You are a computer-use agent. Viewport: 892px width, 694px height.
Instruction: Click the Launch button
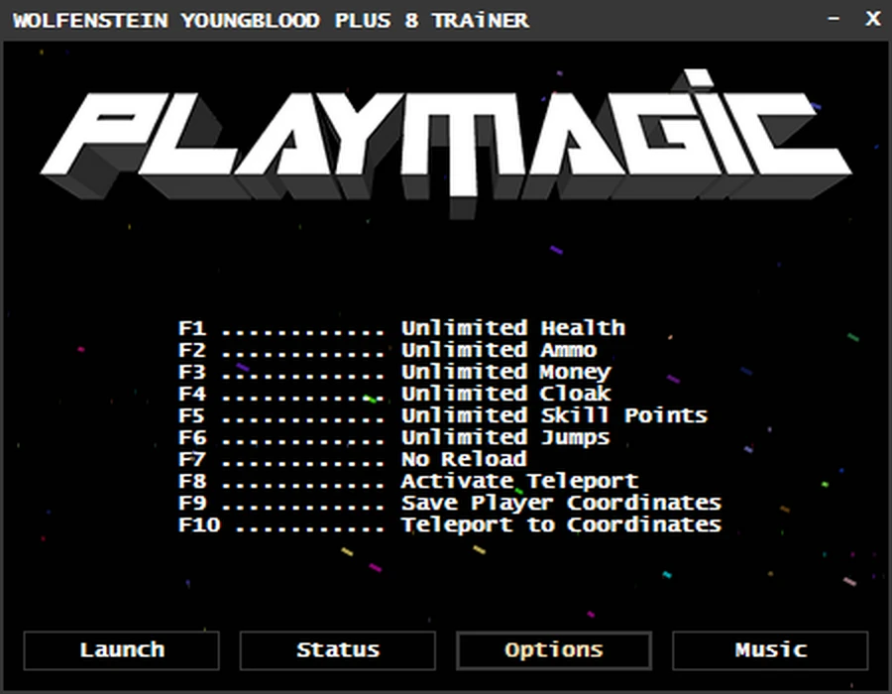pyautogui.click(x=121, y=650)
